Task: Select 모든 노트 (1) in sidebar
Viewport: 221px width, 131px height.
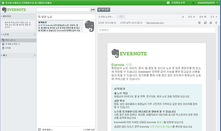Action: [18, 40]
